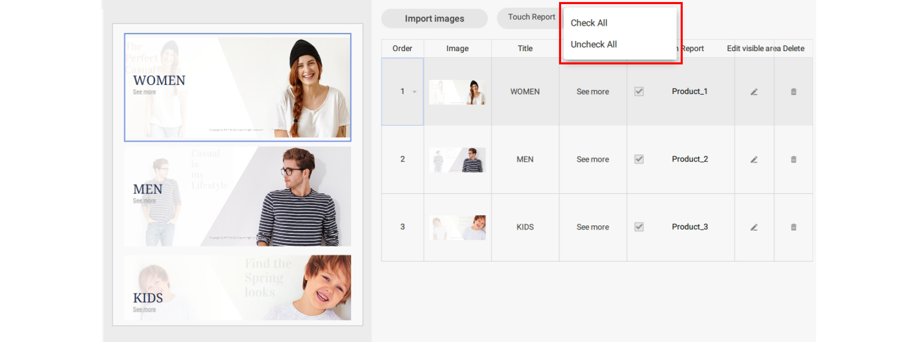The image size is (905, 342).
Task: Select the MEN banner in the preview
Action: pos(238,196)
